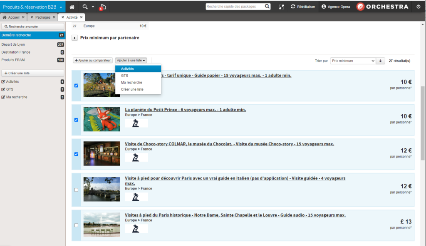Click the vertical page scrollbar
The width and height of the screenshot is (426, 246).
pyautogui.click(x=423, y=123)
